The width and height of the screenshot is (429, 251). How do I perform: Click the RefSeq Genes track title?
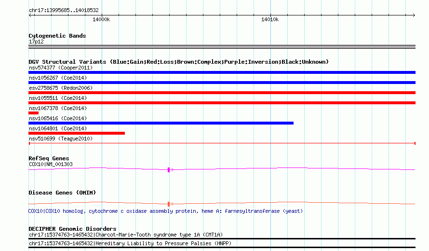point(49,158)
